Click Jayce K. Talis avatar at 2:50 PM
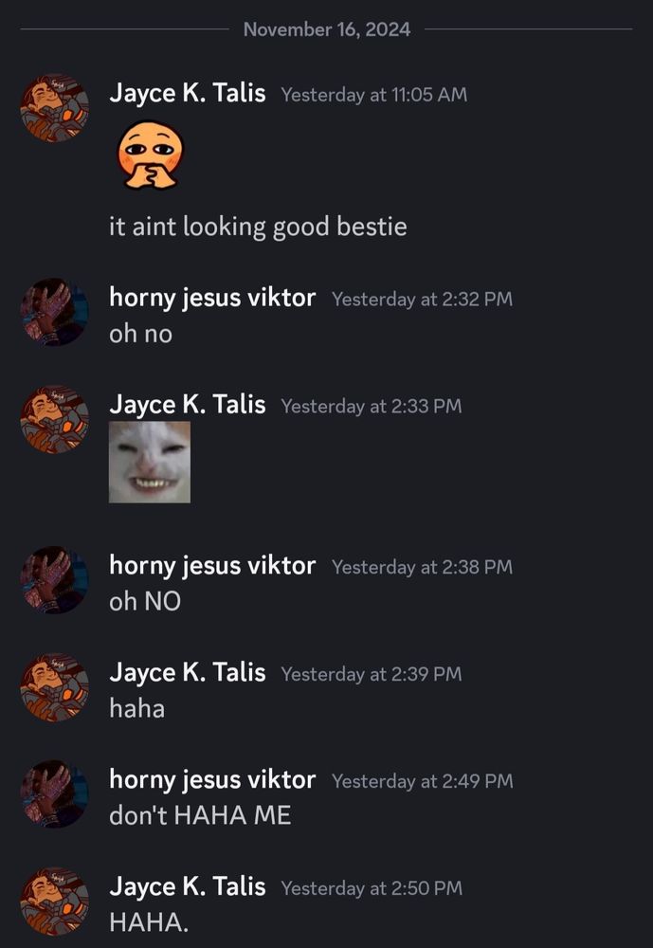Screen dimensions: 653x948 pyautogui.click(x=54, y=901)
